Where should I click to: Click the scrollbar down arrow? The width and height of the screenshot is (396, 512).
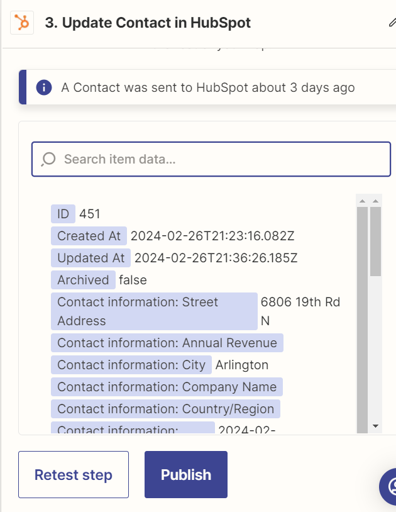tap(375, 426)
